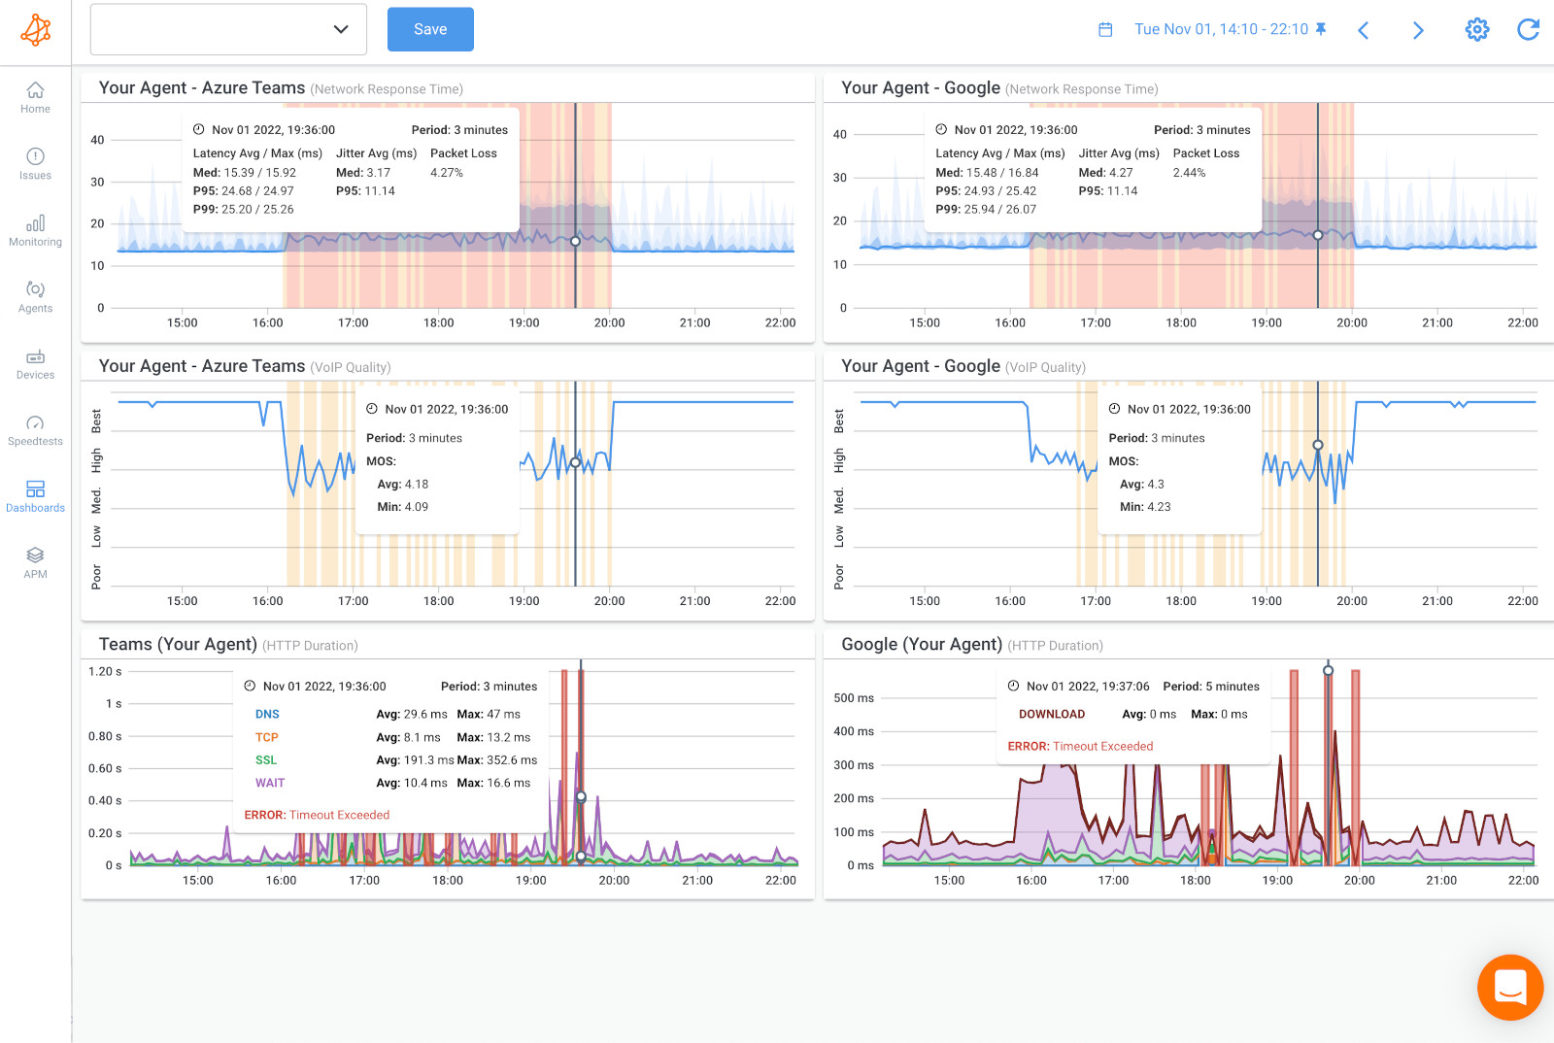
Task: Click the marker on Google VoIP chart
Action: 1317,444
